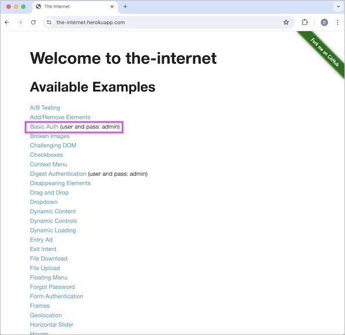Click the macOS green fullscreen button
Screen dimensions: 345x335
click(23, 6)
